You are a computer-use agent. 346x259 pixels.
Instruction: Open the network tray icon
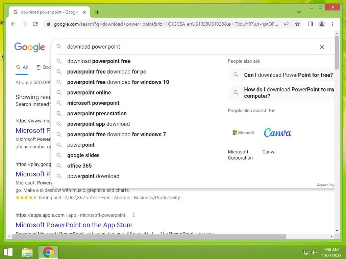(x=306, y=252)
